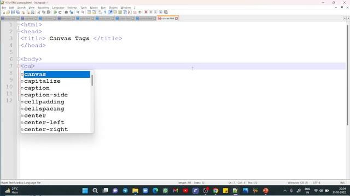The image size is (350, 196).
Task: Select the canvas.html tab
Action: click(x=167, y=19)
